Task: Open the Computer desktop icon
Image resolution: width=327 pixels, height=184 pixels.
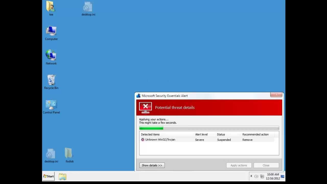Action: [51, 33]
